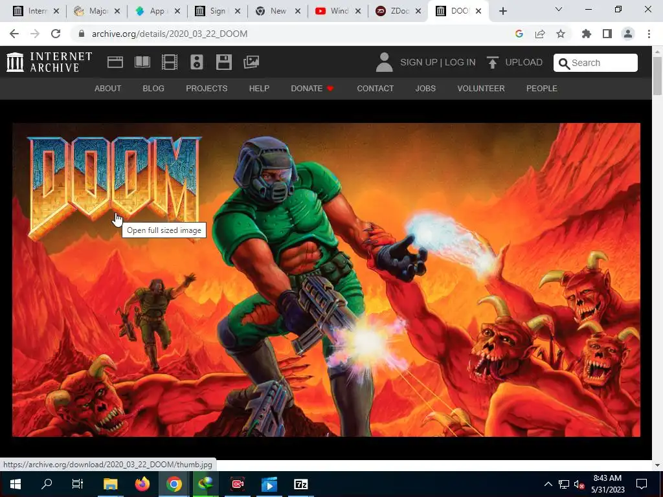Screen dimensions: 663x497
Task: Open the HELP menu link
Action: tap(259, 88)
